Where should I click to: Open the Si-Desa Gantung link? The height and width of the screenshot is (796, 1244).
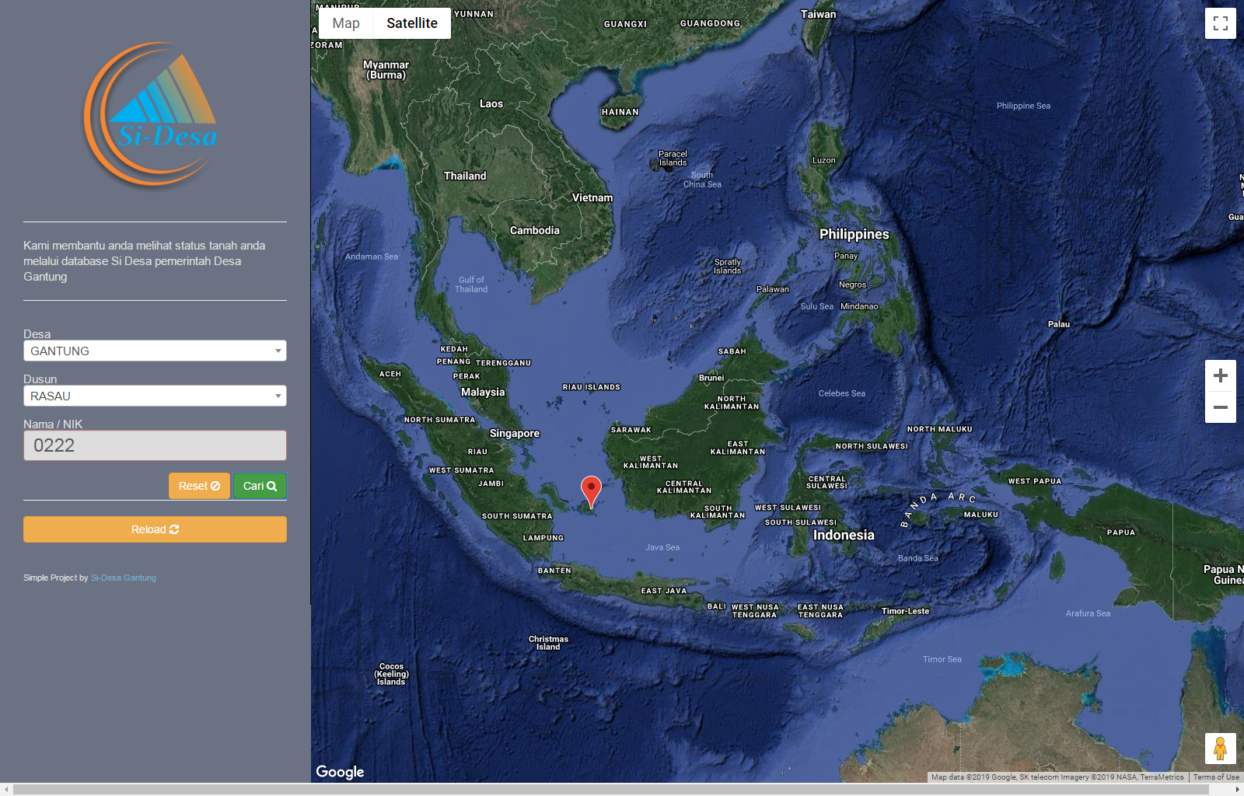[124, 578]
